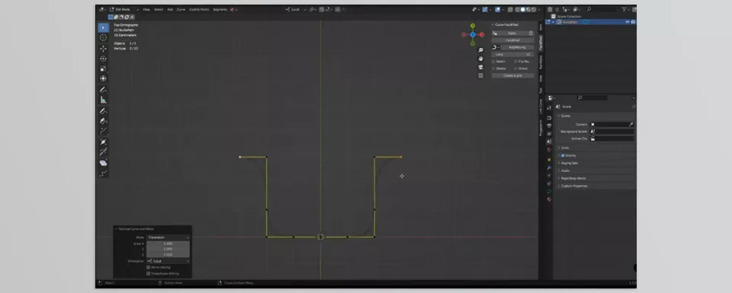Screen dimensions: 732x293
Task: Click the red X axis on gizmo
Action: [481, 34]
